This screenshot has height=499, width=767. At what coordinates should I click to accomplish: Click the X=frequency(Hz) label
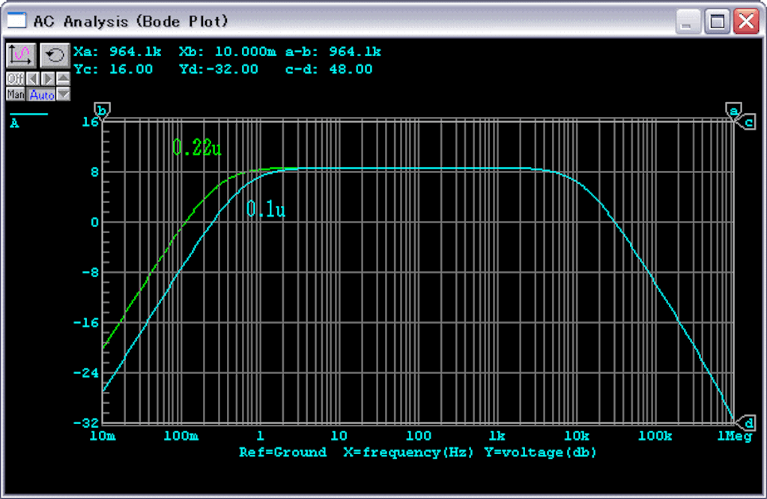408,452
